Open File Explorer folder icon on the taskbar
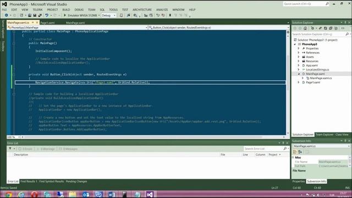Screen dimensions: 352x198 73,194
